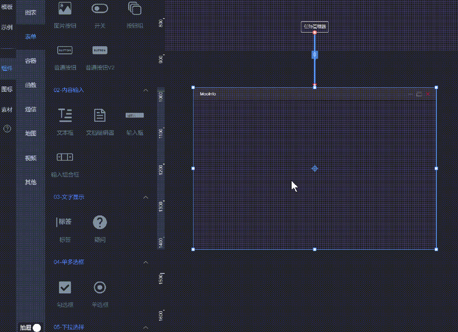This screenshot has height=332, width=458.
Task: Choose the 普通按钮 component icon
Action: (x=65, y=50)
